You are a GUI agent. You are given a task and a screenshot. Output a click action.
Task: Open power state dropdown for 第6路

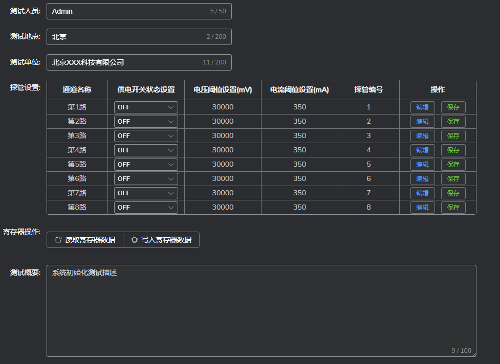click(x=146, y=179)
